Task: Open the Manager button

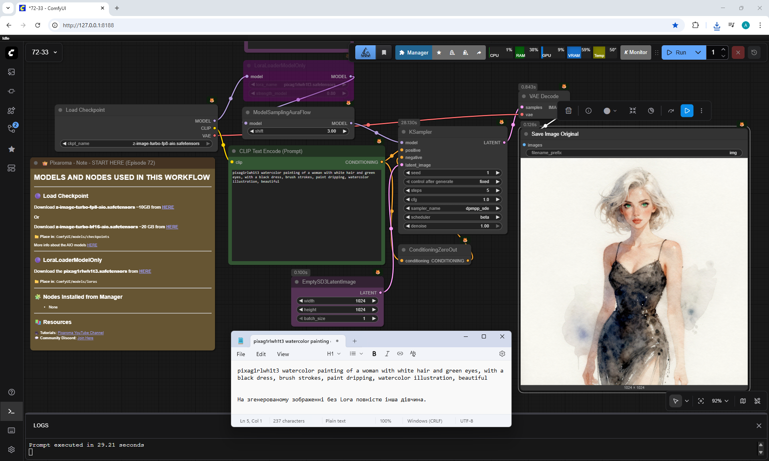Action: click(413, 52)
